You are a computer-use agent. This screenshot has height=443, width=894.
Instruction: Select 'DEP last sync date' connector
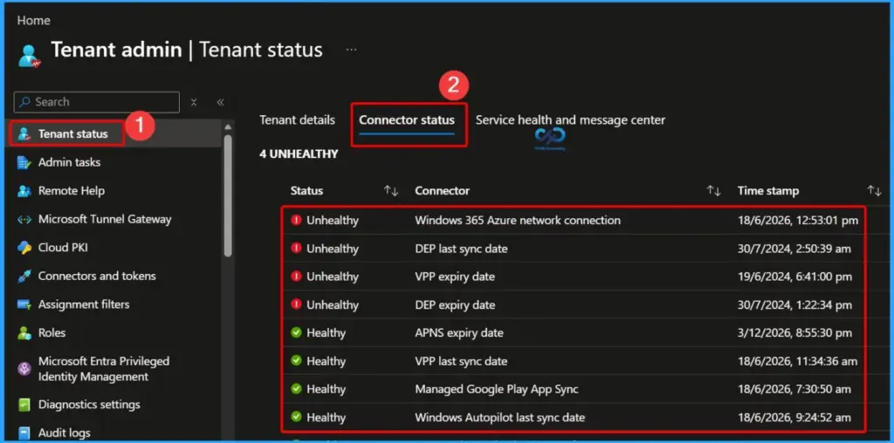coord(461,249)
